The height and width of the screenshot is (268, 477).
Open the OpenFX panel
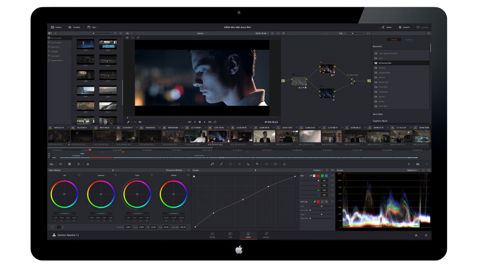(404, 27)
